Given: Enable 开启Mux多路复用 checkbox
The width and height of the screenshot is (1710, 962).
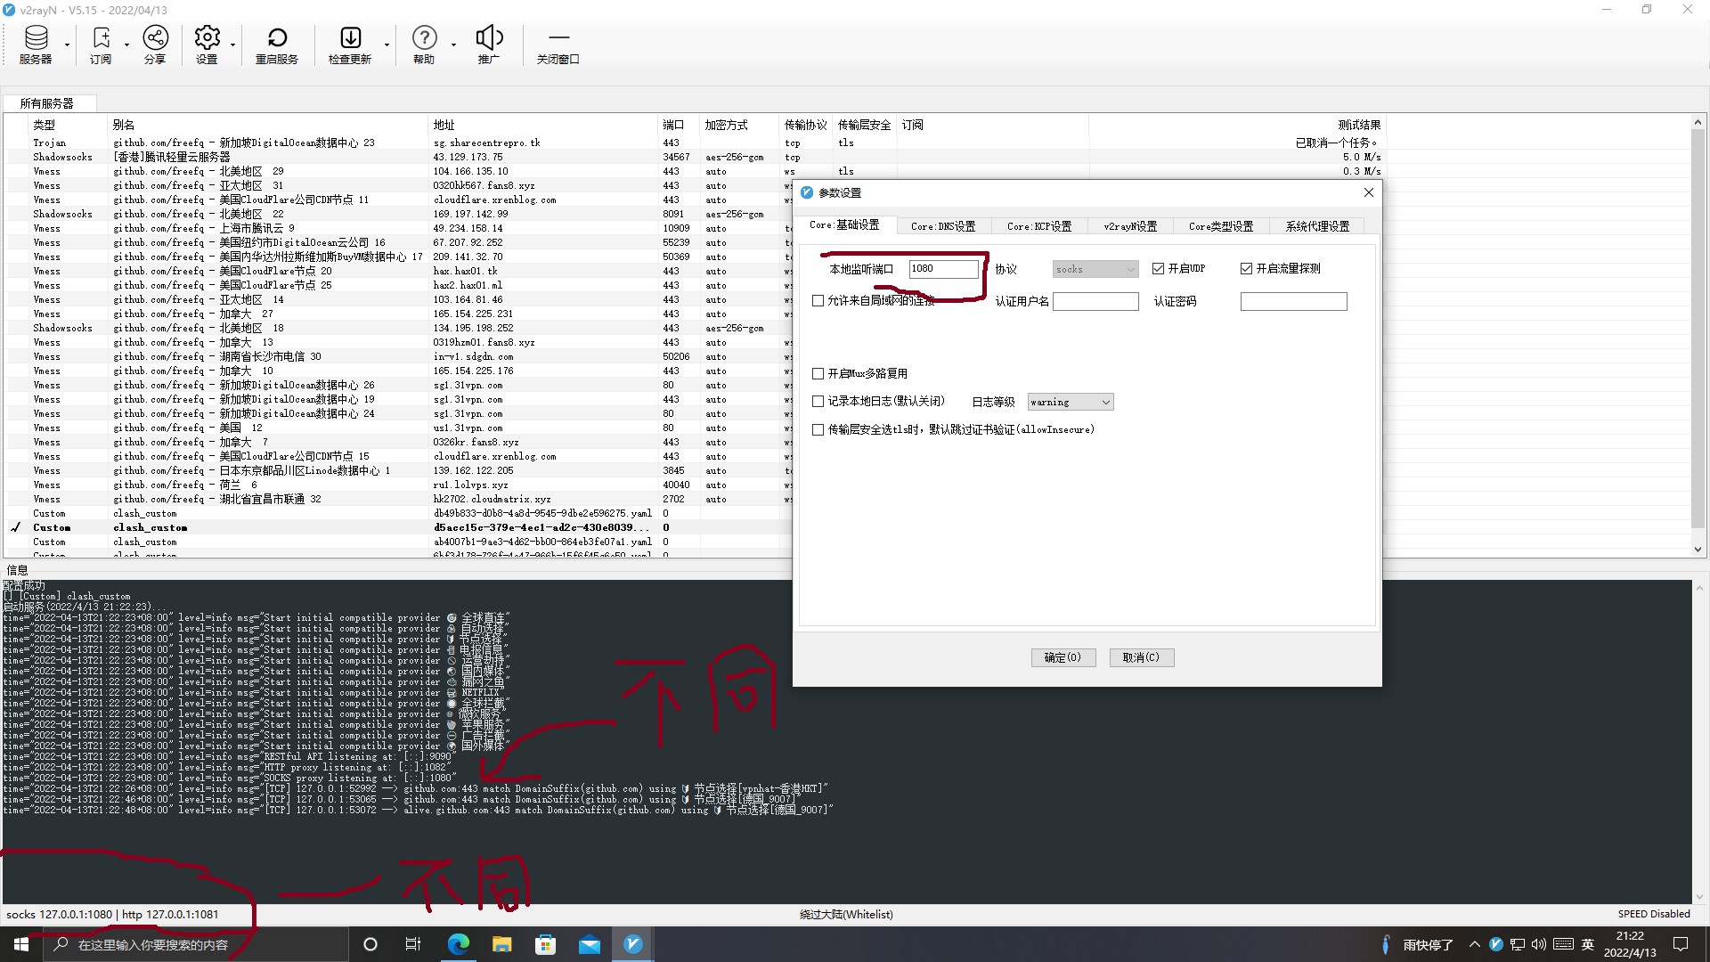Looking at the screenshot, I should pyautogui.click(x=818, y=374).
